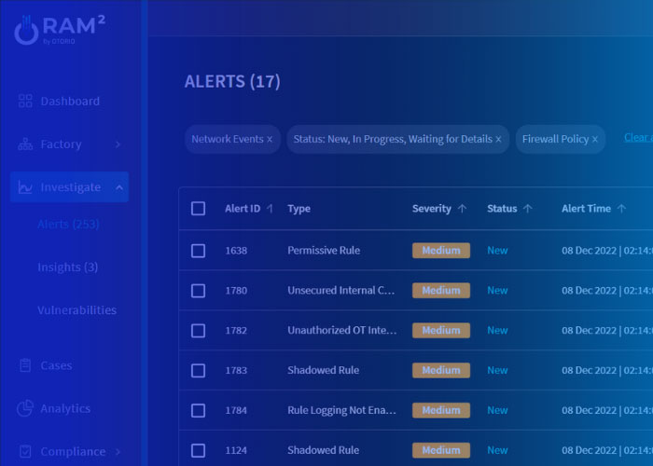The width and height of the screenshot is (653, 466).
Task: Click Medium severity badge for alert 1782
Action: [x=441, y=330]
